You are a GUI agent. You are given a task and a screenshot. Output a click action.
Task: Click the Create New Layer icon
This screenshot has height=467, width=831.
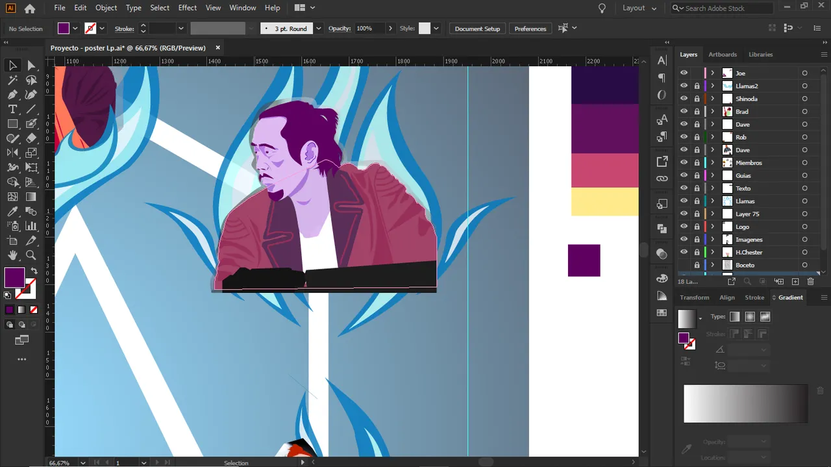click(x=795, y=281)
